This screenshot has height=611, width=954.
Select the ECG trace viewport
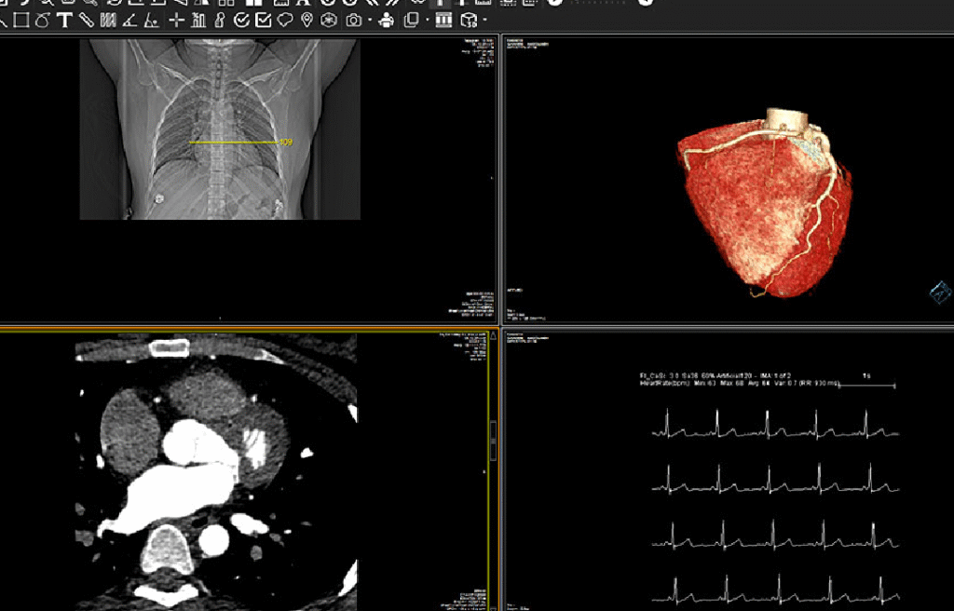coord(729,470)
